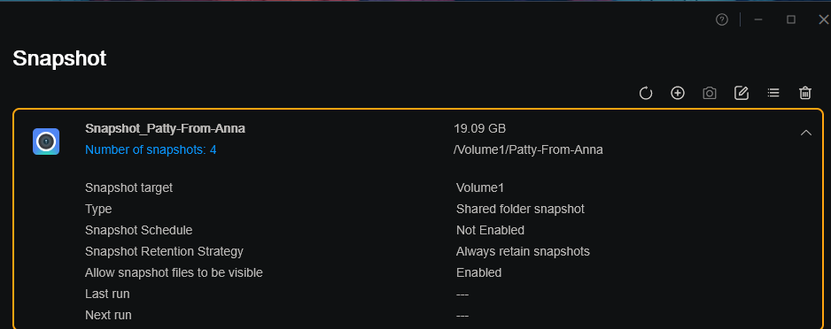Select the Always retain snapshots value
The image size is (831, 329).
(523, 252)
